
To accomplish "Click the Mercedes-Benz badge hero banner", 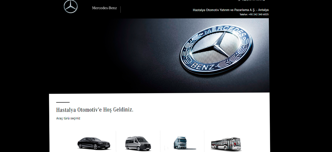I will tap(159, 55).
